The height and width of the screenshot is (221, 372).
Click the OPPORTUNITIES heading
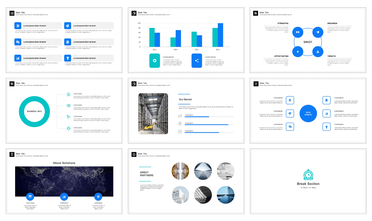tap(281, 56)
